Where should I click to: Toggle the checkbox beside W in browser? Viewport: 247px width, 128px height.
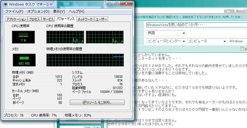click(242, 49)
